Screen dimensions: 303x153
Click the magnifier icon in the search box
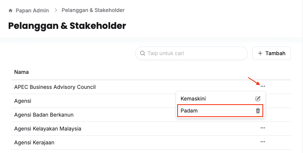[x=142, y=53]
